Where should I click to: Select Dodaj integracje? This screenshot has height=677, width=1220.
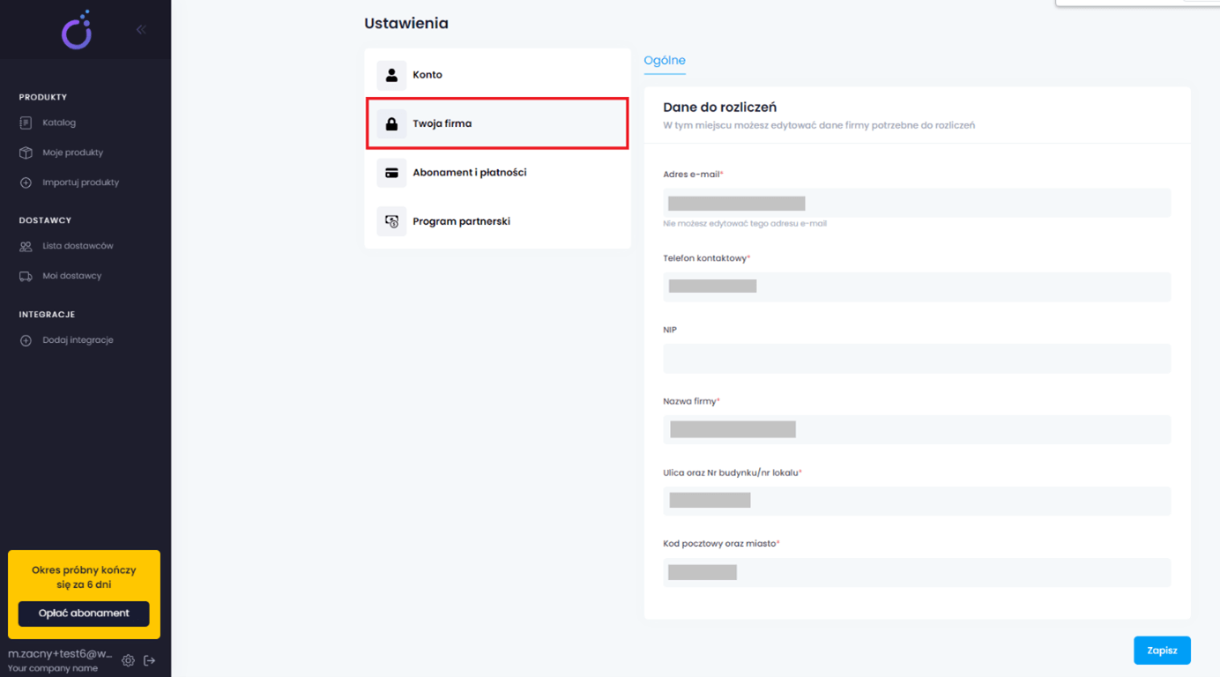coord(78,340)
